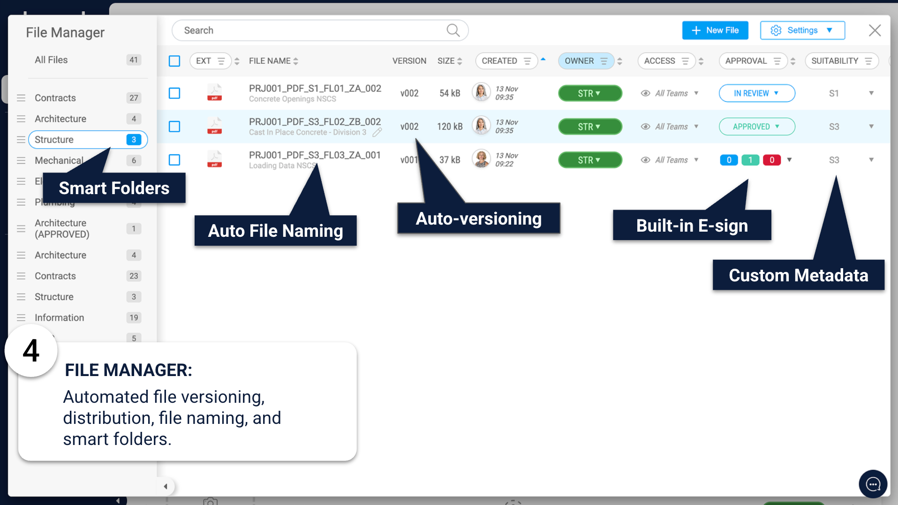Screen dimensions: 898x505
Task: Open STR owner dropdown in the 120 kB row
Action: pos(590,127)
